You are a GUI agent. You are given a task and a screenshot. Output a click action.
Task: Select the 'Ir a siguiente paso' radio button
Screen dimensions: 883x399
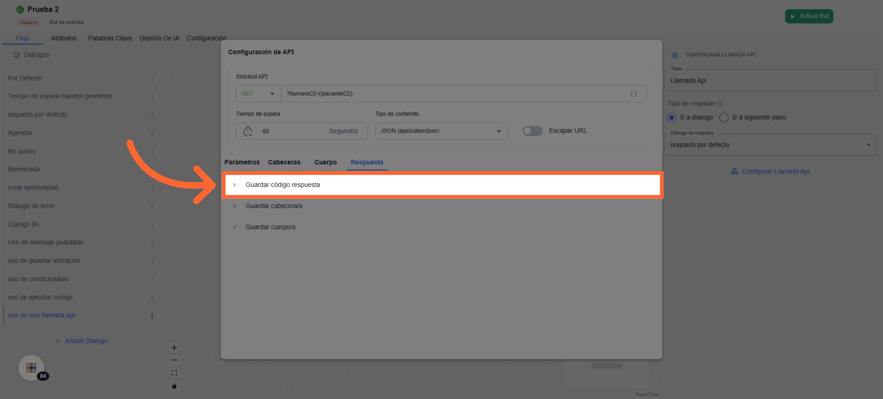tap(724, 117)
